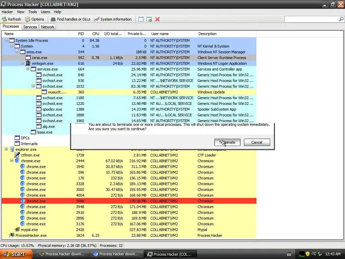Click the spoolsv.exe process icon
The height and width of the screenshot is (259, 345).
39,109
